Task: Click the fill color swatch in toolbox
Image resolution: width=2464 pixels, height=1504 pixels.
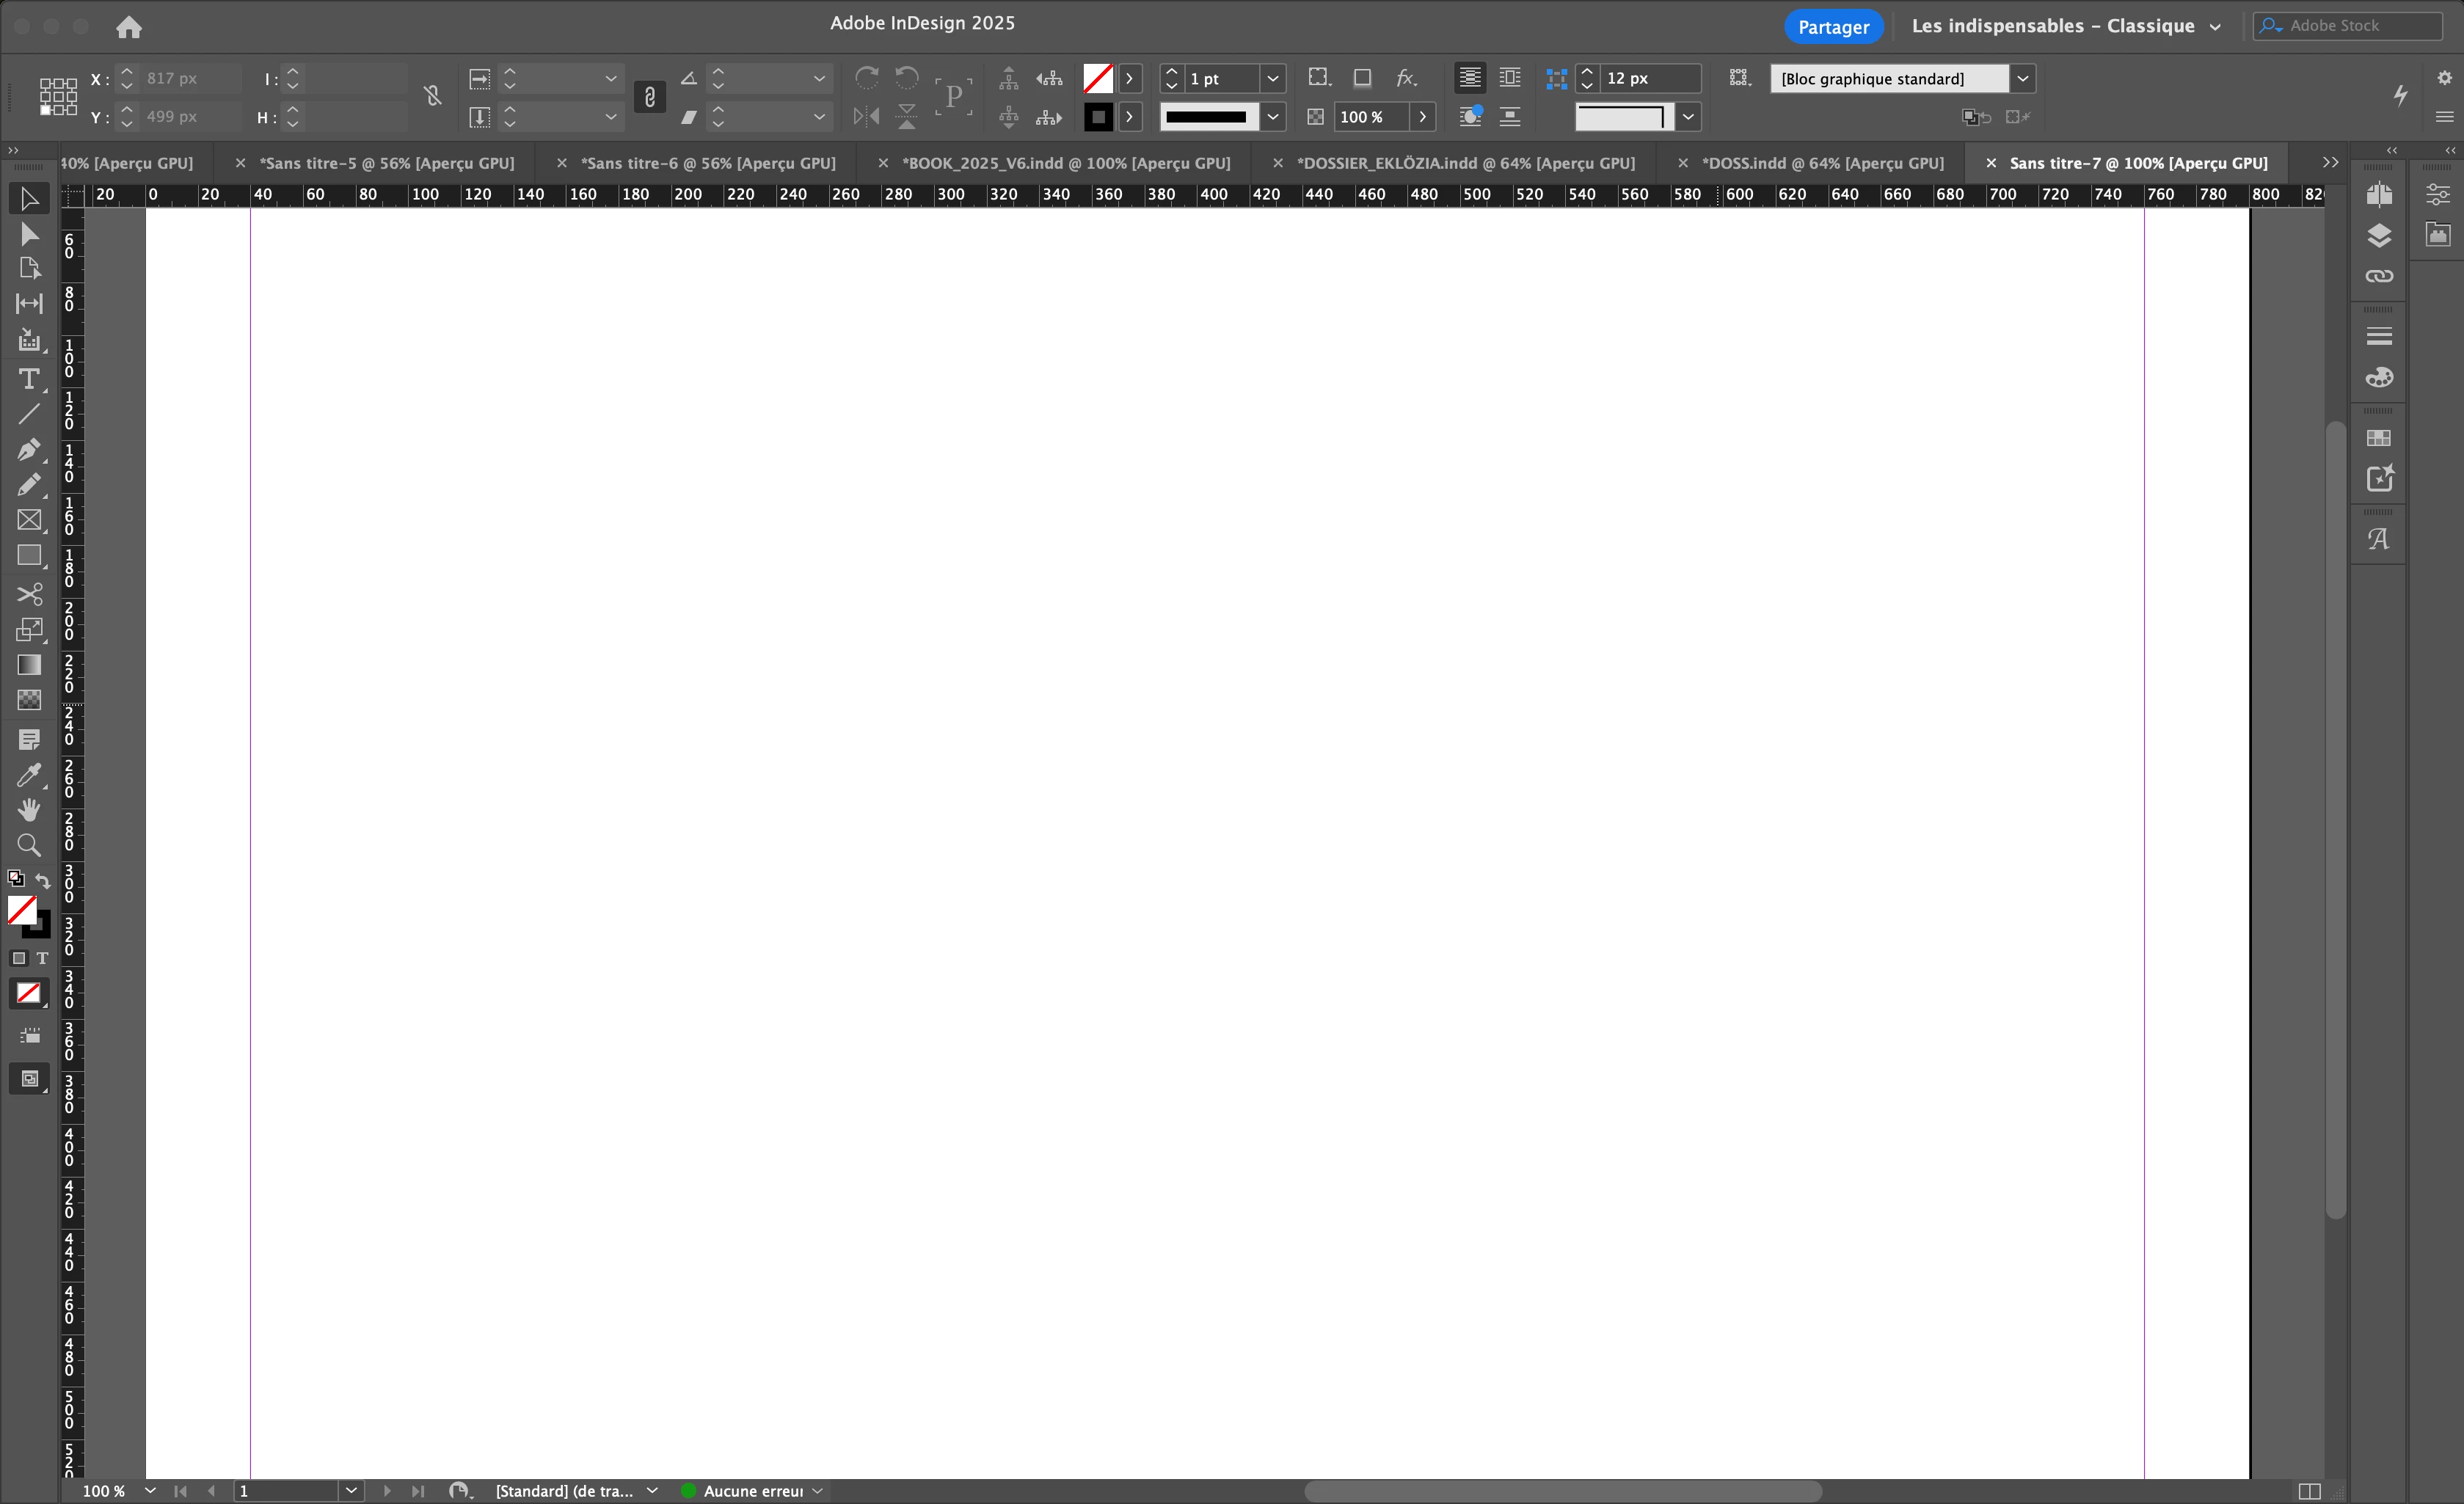Action: [22, 909]
